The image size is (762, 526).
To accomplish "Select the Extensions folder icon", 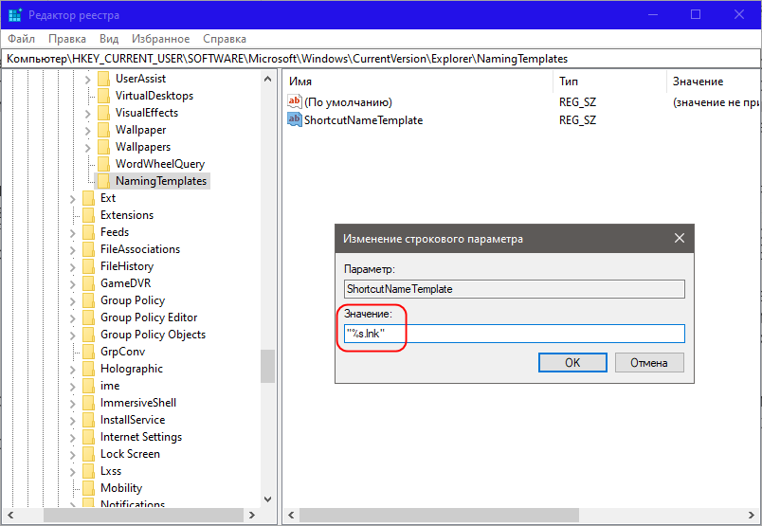I will pyautogui.click(x=88, y=215).
